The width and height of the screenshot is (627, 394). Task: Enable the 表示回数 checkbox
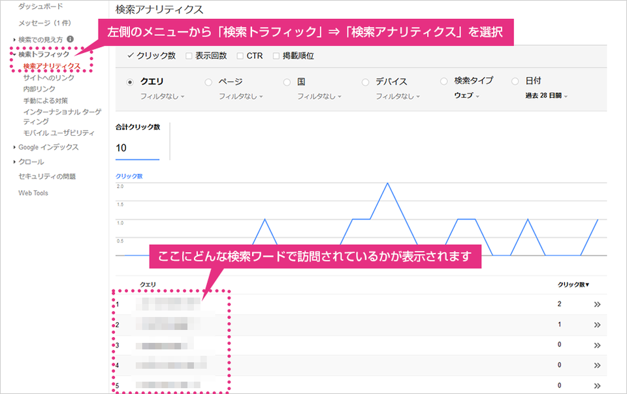(x=189, y=56)
